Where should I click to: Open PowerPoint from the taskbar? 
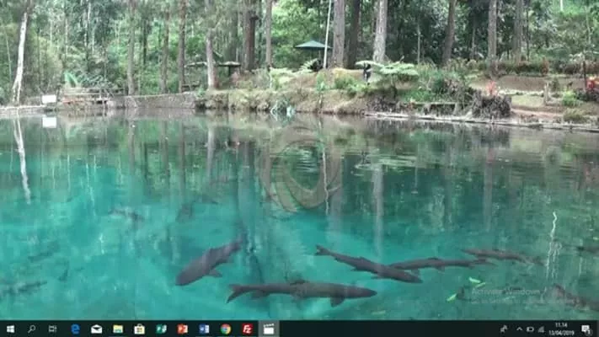click(x=183, y=329)
